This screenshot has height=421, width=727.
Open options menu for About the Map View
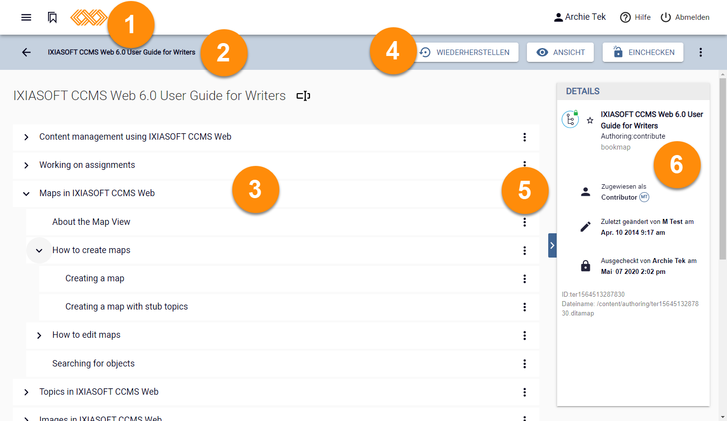coord(524,222)
